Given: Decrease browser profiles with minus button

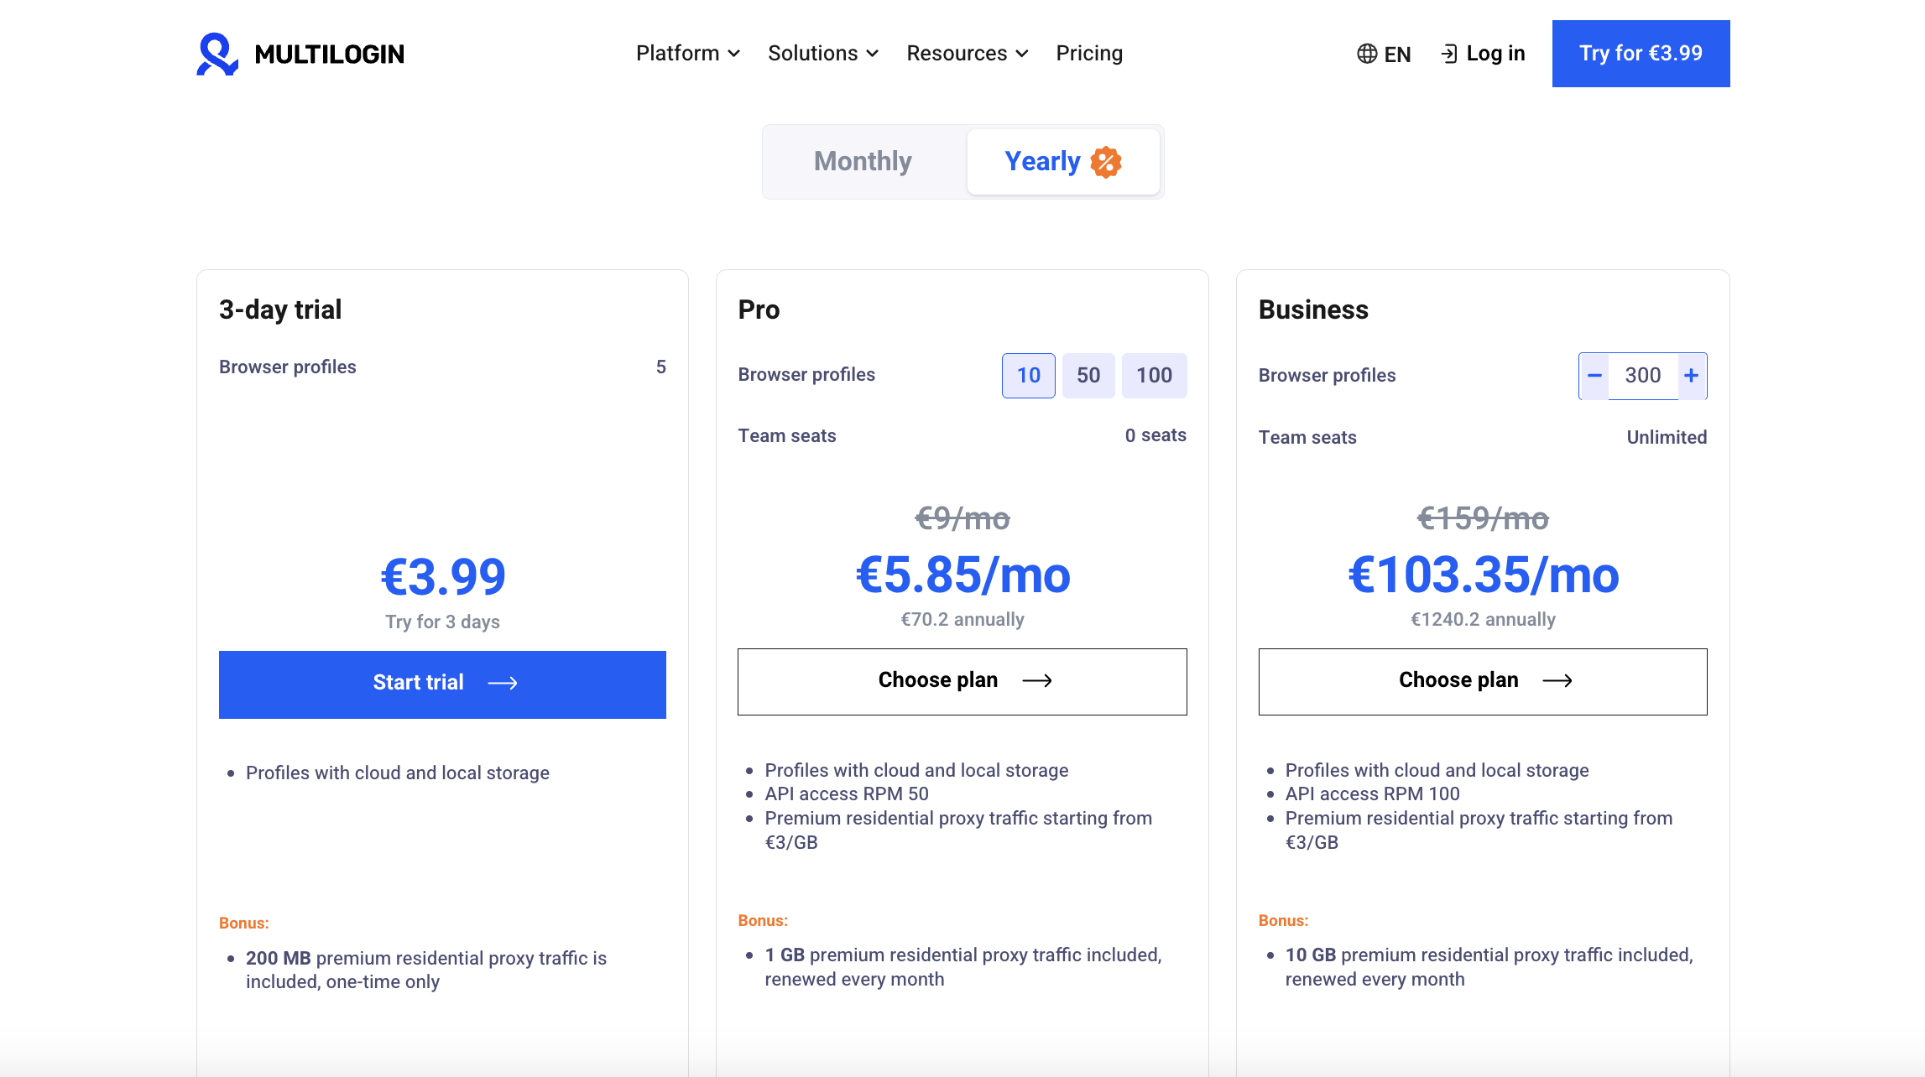Looking at the screenshot, I should coord(1594,376).
